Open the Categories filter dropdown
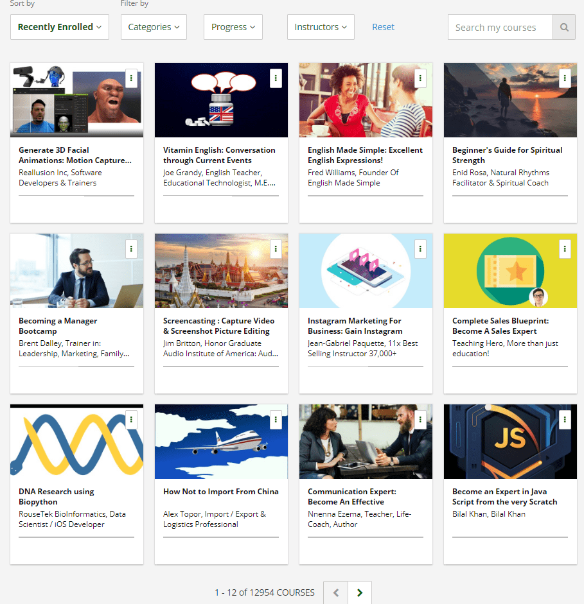Image resolution: width=584 pixels, height=604 pixels. point(154,27)
